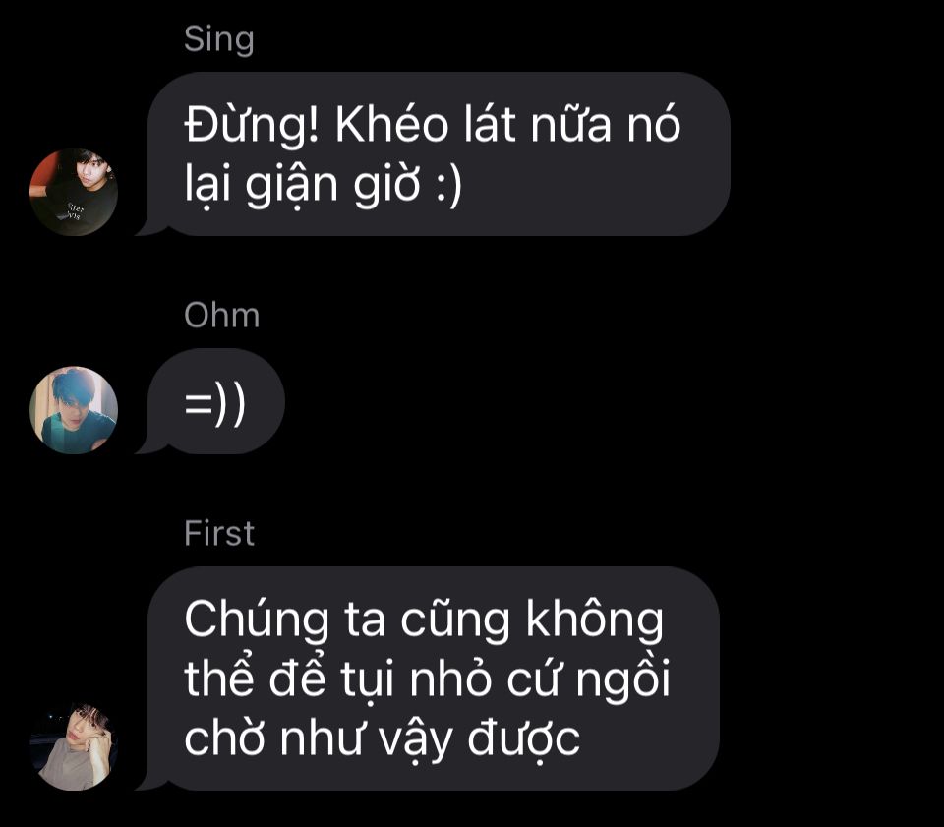Open the avatar next to Sing's message

coord(74,192)
